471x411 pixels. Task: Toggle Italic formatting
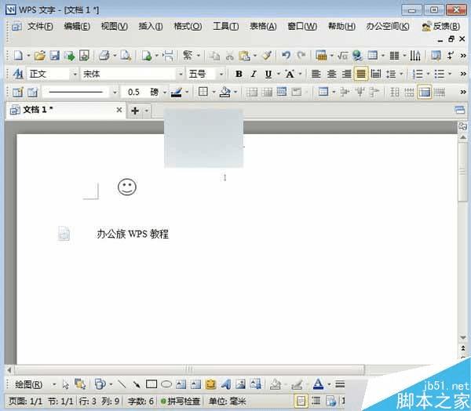coord(254,74)
